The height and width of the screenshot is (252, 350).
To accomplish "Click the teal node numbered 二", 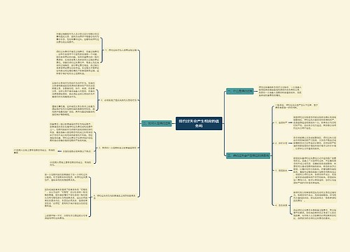I will [x=248, y=155].
